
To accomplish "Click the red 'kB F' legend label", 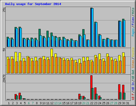I will [x=133, y=96].
